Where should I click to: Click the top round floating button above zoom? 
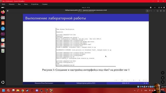pyautogui.click(x=163, y=73)
